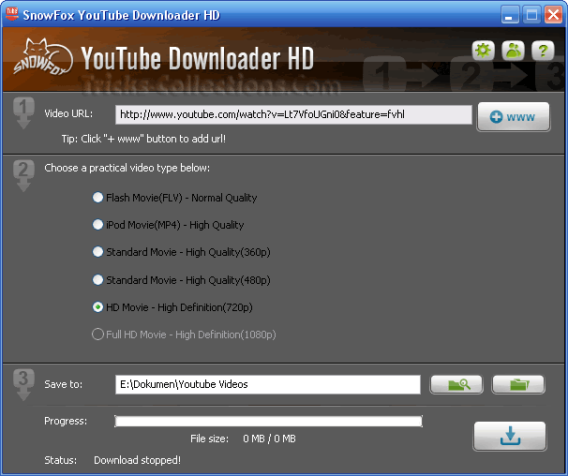Click the green users icon in the header

coord(513,51)
